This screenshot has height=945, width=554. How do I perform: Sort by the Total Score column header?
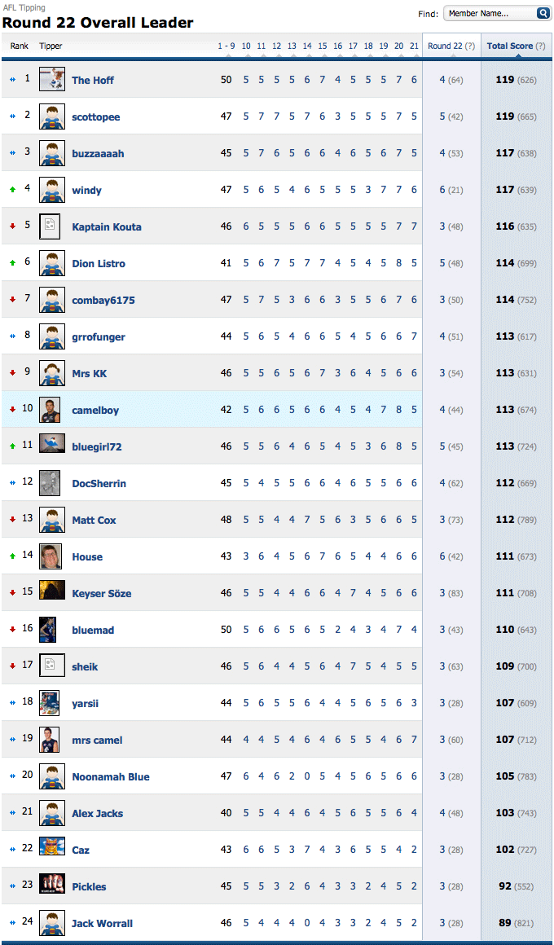[x=510, y=46]
